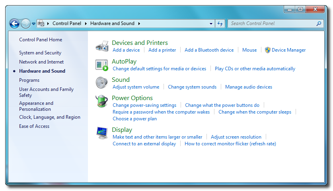Click Change when the computer sleeps
The width and height of the screenshot is (333, 191).
pyautogui.click(x=255, y=112)
